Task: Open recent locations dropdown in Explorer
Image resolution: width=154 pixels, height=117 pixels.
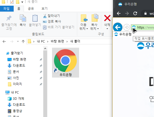Action: point(18,41)
